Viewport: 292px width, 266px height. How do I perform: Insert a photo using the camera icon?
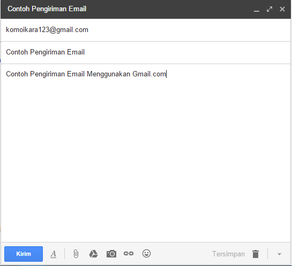(x=111, y=254)
